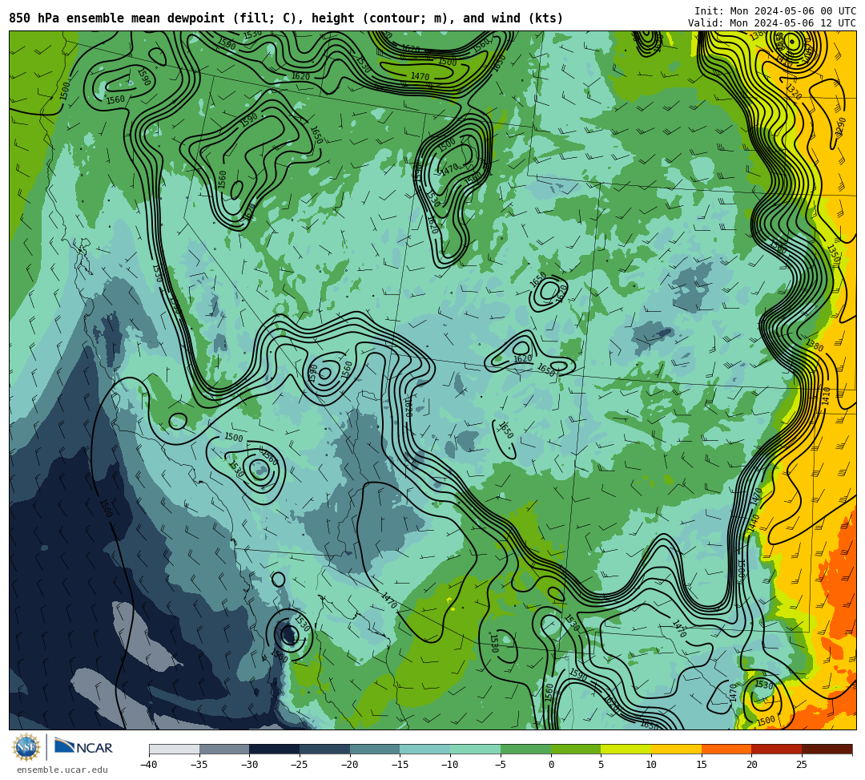
Task: Click the colorbar tick label 25
Action: click(802, 765)
